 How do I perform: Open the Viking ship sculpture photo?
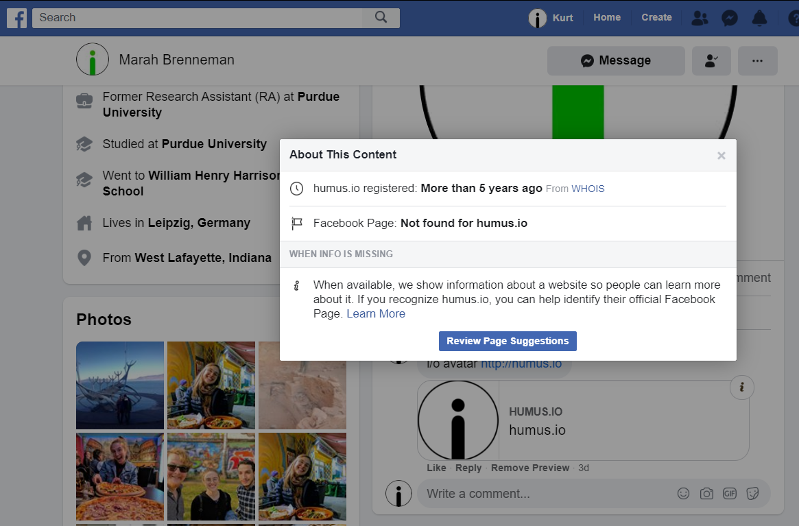click(120, 385)
